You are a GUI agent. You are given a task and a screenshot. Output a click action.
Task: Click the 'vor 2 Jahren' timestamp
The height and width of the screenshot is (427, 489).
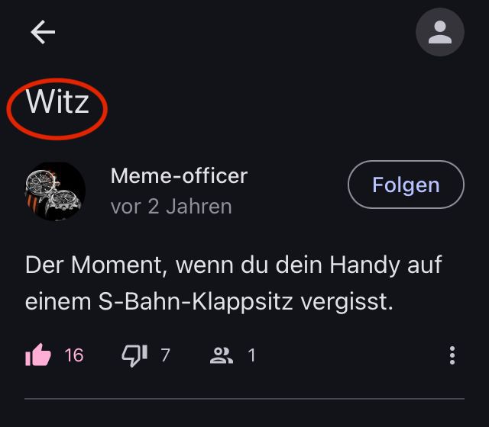coord(171,207)
